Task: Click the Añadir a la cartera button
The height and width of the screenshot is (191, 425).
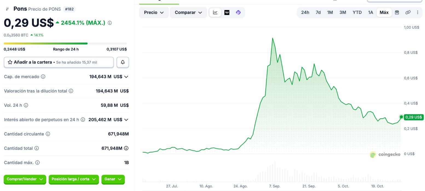Action: click(59, 62)
